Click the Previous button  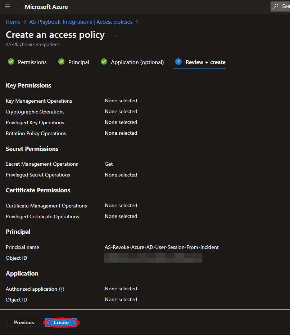tap(24, 322)
